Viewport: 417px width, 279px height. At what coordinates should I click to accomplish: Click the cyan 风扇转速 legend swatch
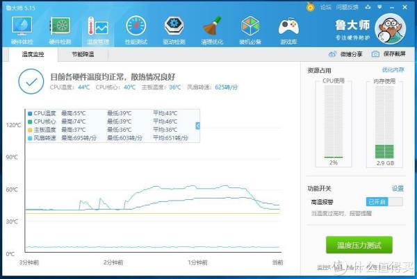(x=30, y=138)
